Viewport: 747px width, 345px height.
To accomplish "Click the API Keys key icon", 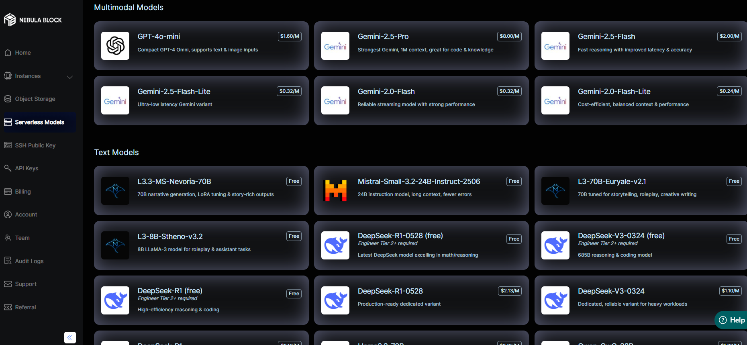I will [x=8, y=168].
